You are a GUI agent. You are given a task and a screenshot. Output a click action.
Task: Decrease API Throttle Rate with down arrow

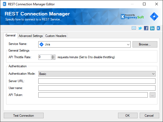pyautogui.click(x=53, y=58)
